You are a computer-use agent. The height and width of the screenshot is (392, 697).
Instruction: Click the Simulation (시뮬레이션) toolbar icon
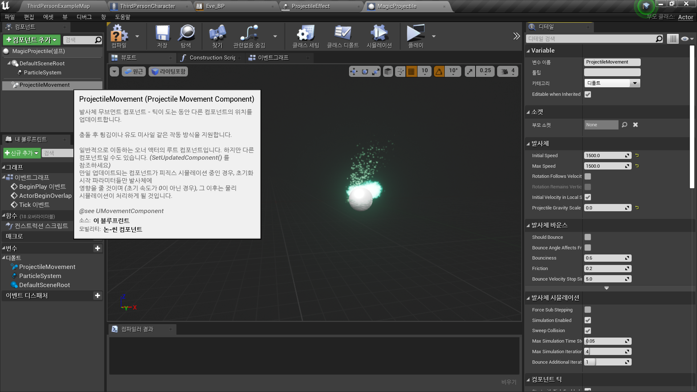point(379,33)
